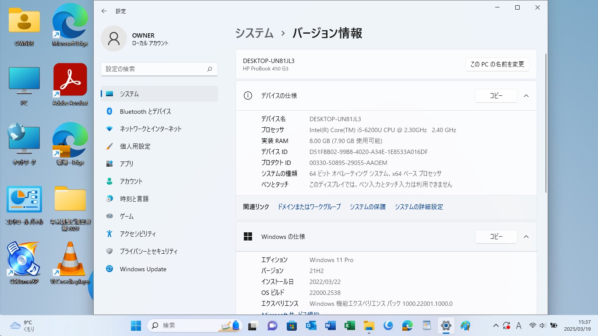598x336 pixels.
Task: Click the Excel icon in the taskbar
Action: click(349, 325)
